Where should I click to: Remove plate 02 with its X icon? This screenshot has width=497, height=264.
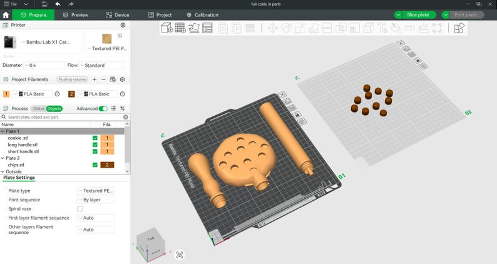(x=401, y=43)
